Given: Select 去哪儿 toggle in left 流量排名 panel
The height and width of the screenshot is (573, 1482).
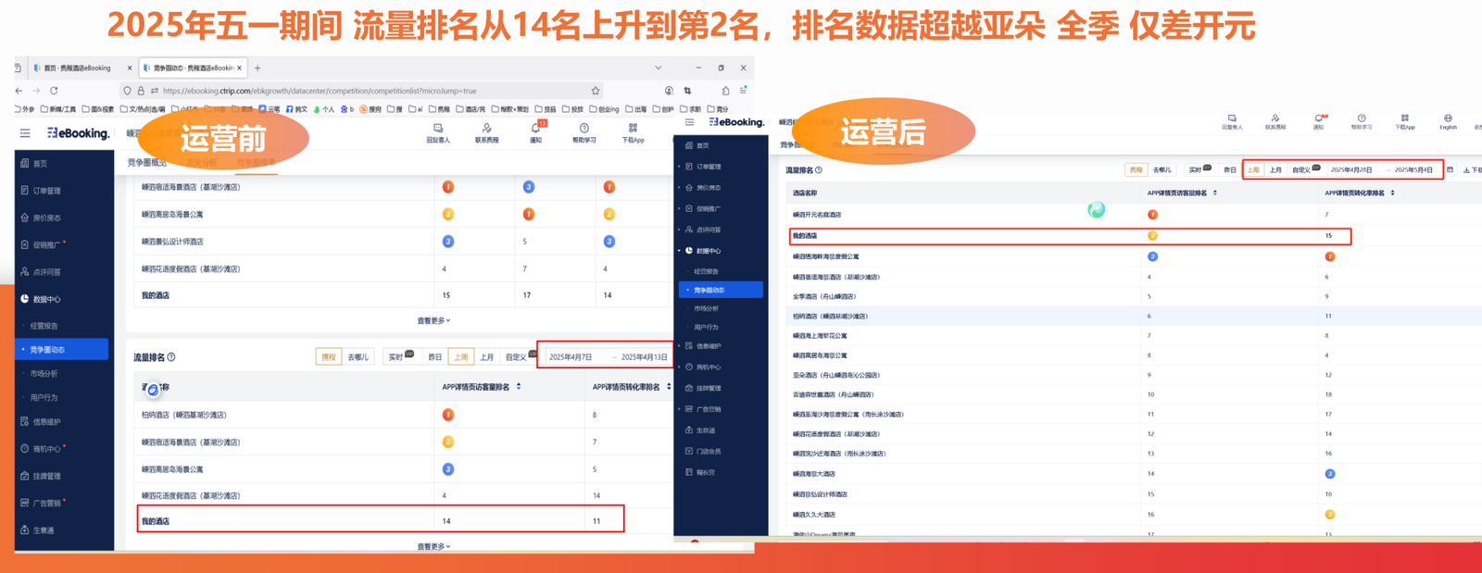Looking at the screenshot, I should tap(358, 357).
